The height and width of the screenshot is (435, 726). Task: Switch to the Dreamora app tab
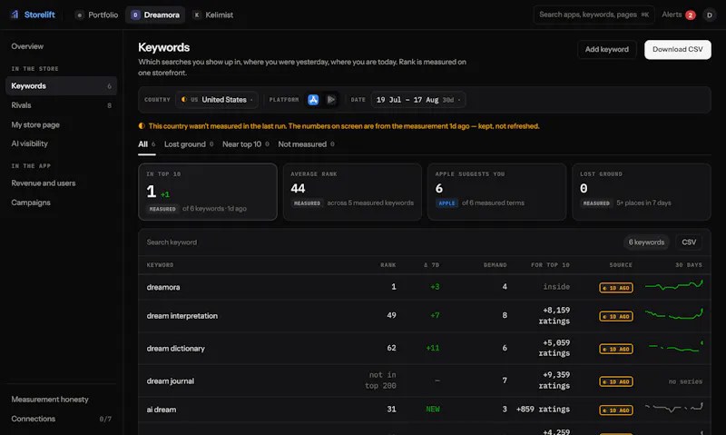point(155,15)
